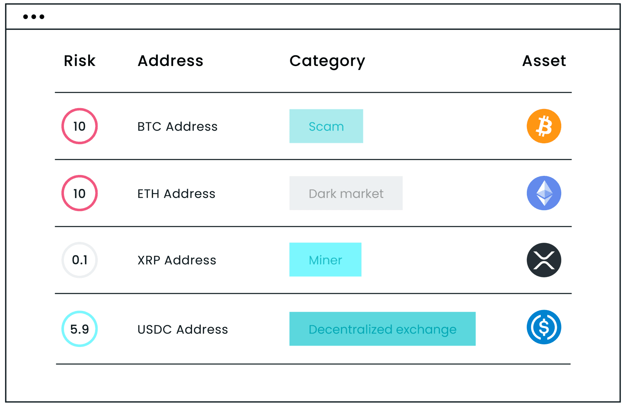
Task: Select the Scam category tag
Action: tap(326, 126)
